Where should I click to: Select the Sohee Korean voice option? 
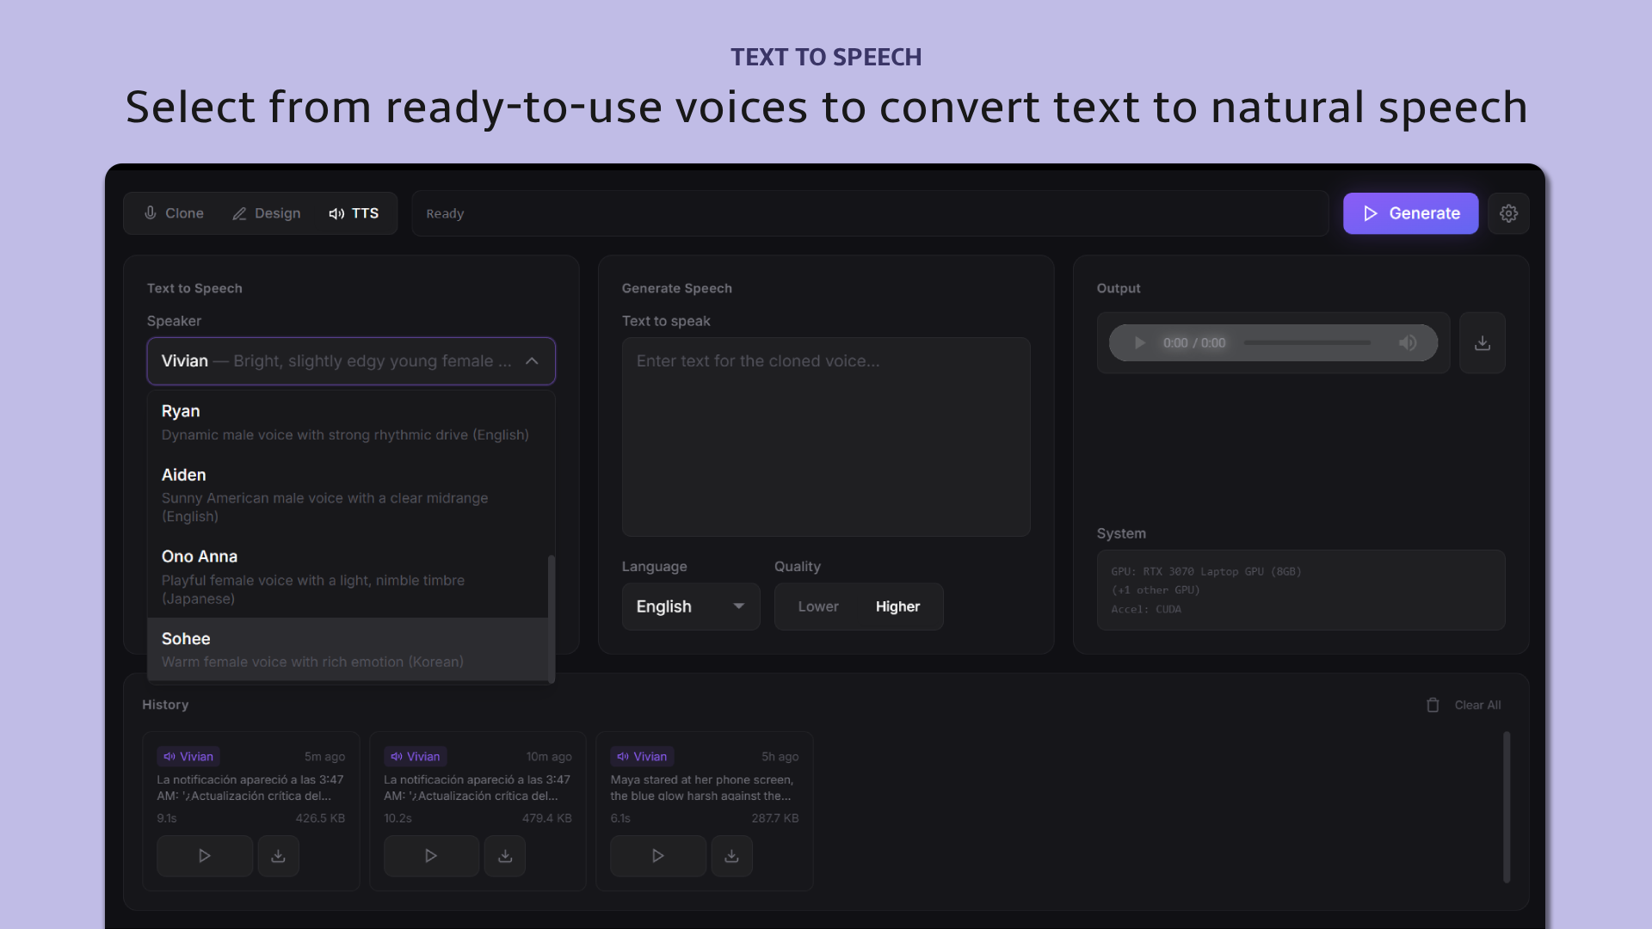348,649
